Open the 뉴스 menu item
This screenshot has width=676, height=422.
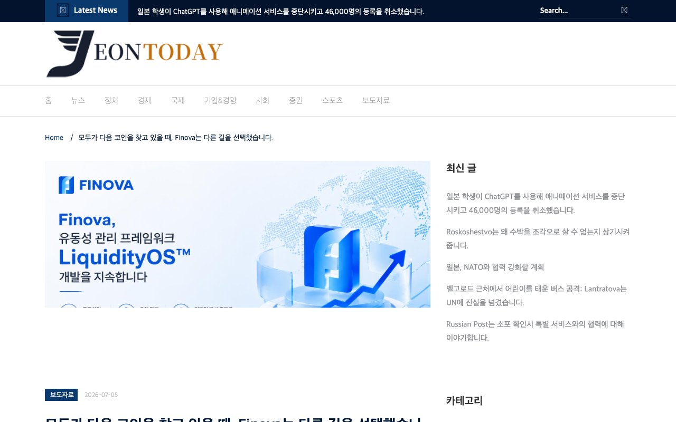tap(78, 100)
